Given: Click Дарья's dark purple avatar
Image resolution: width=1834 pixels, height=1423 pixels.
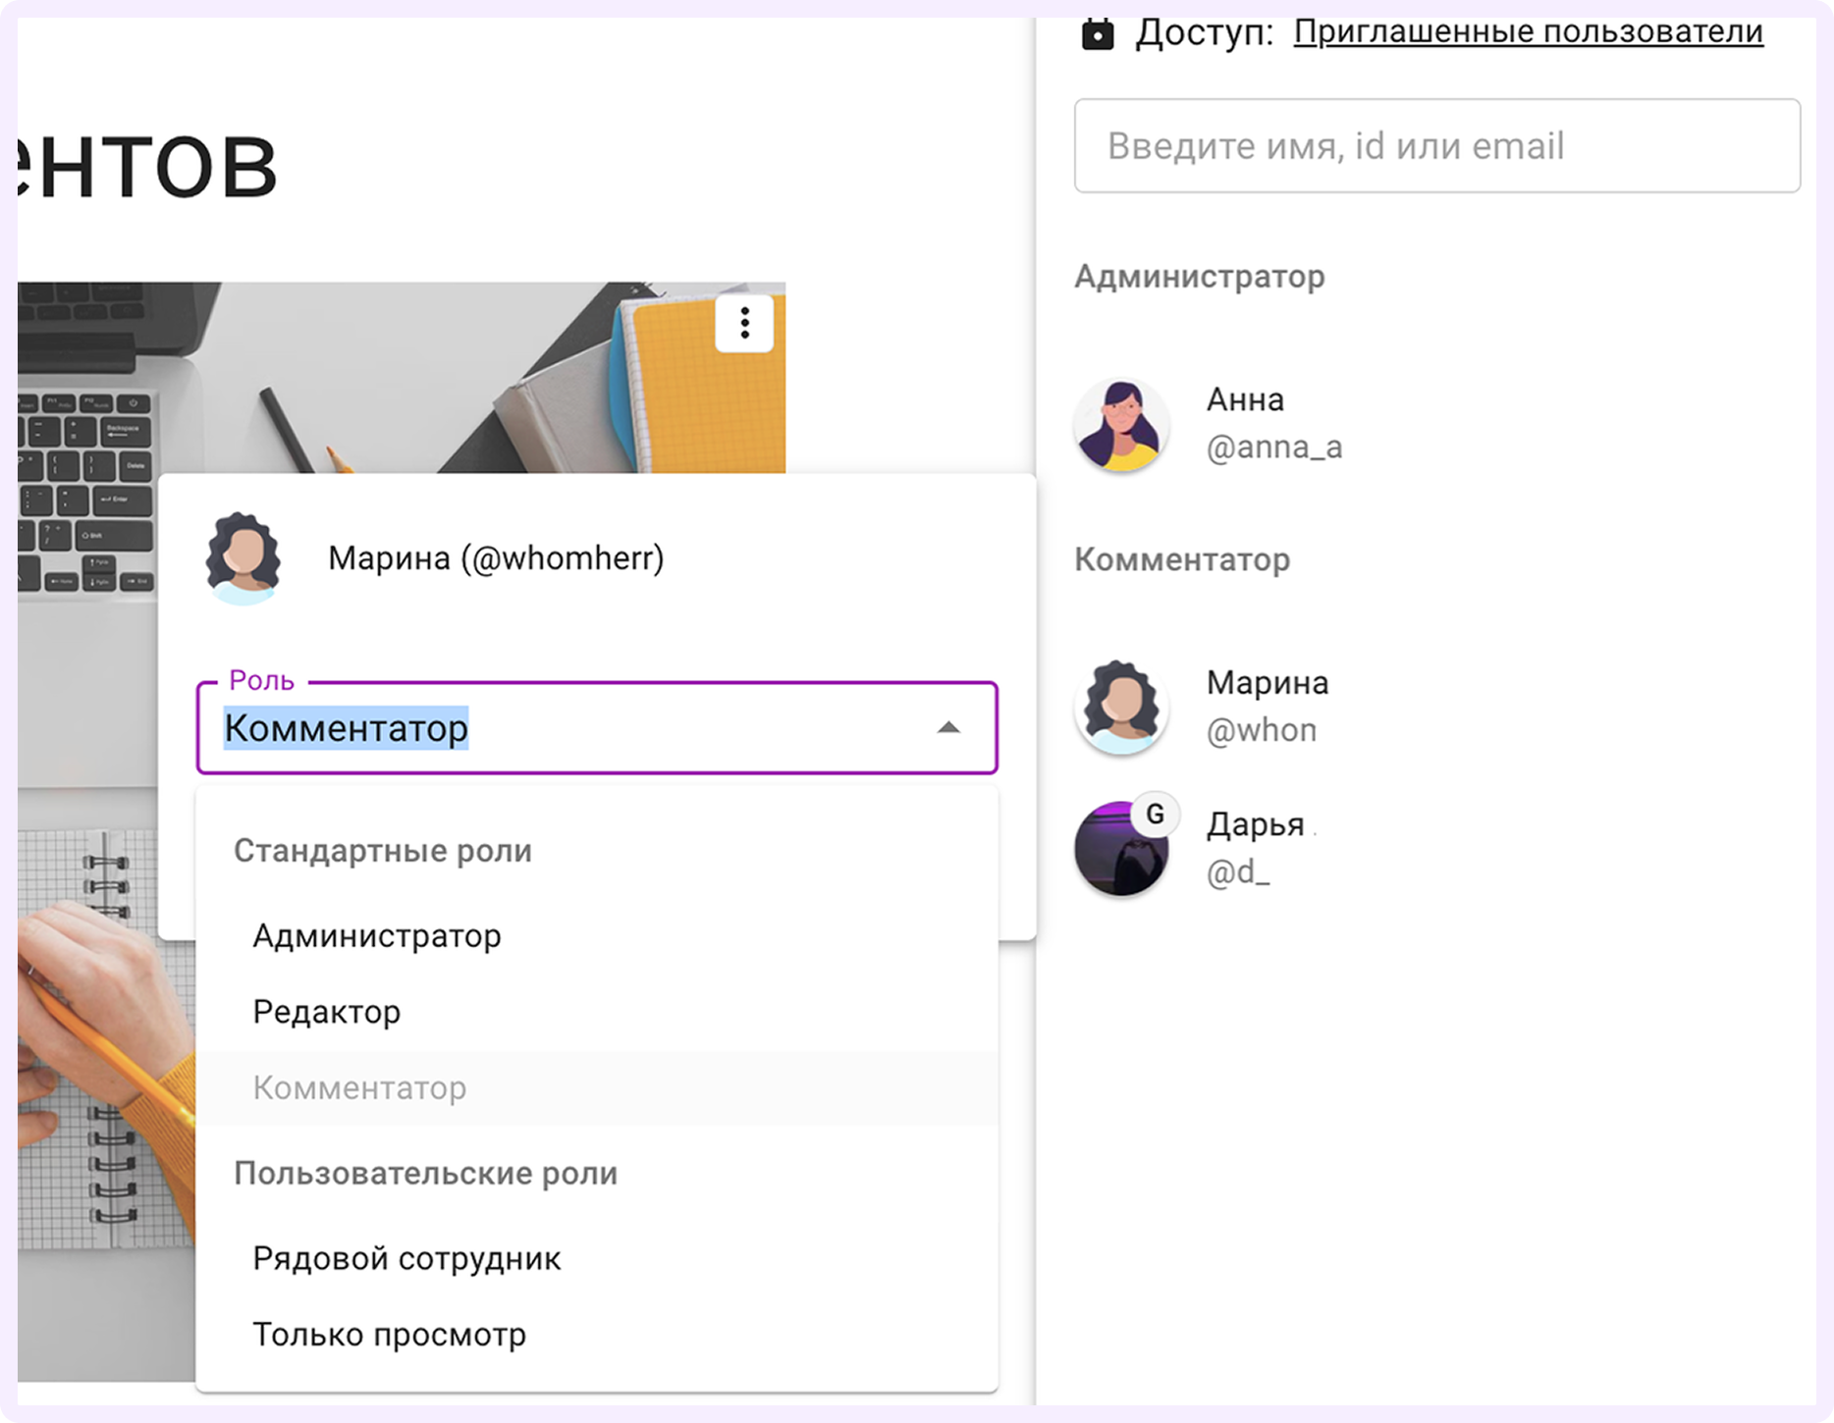Looking at the screenshot, I should tap(1119, 851).
